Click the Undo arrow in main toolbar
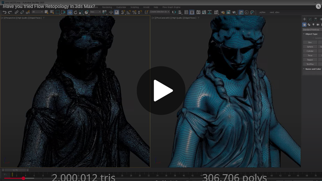The width and height of the screenshot is (322, 181). click(x=4, y=12)
